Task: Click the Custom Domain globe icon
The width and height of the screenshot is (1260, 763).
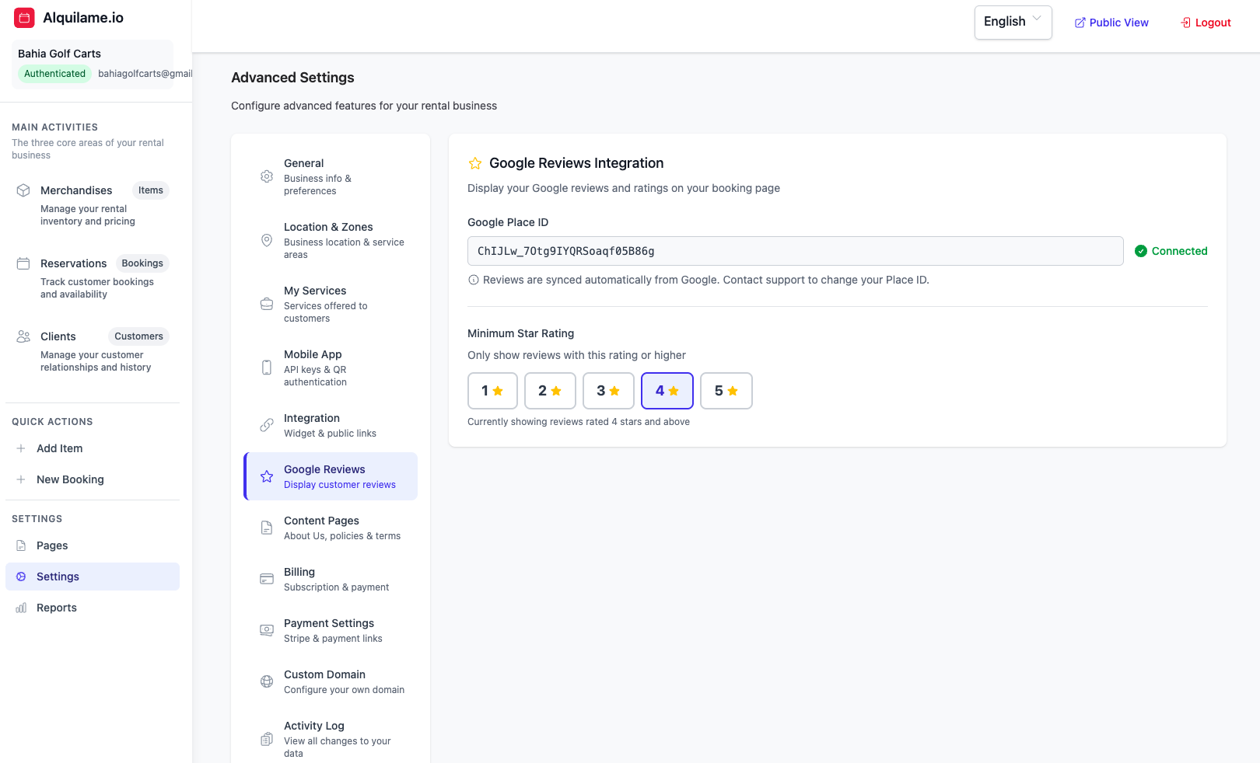Action: click(267, 681)
